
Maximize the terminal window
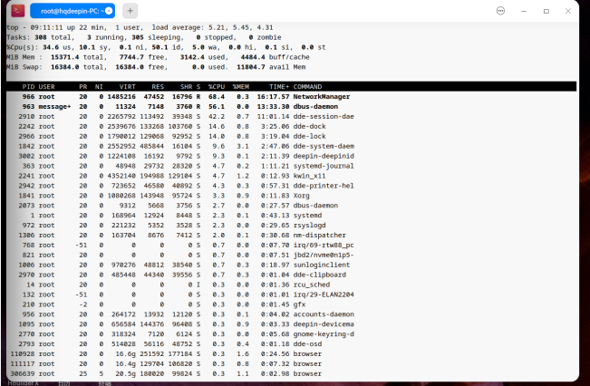546,11
